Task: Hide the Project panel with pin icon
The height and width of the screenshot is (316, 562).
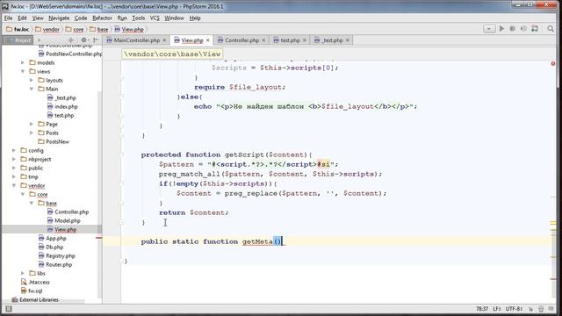Action: (x=96, y=40)
